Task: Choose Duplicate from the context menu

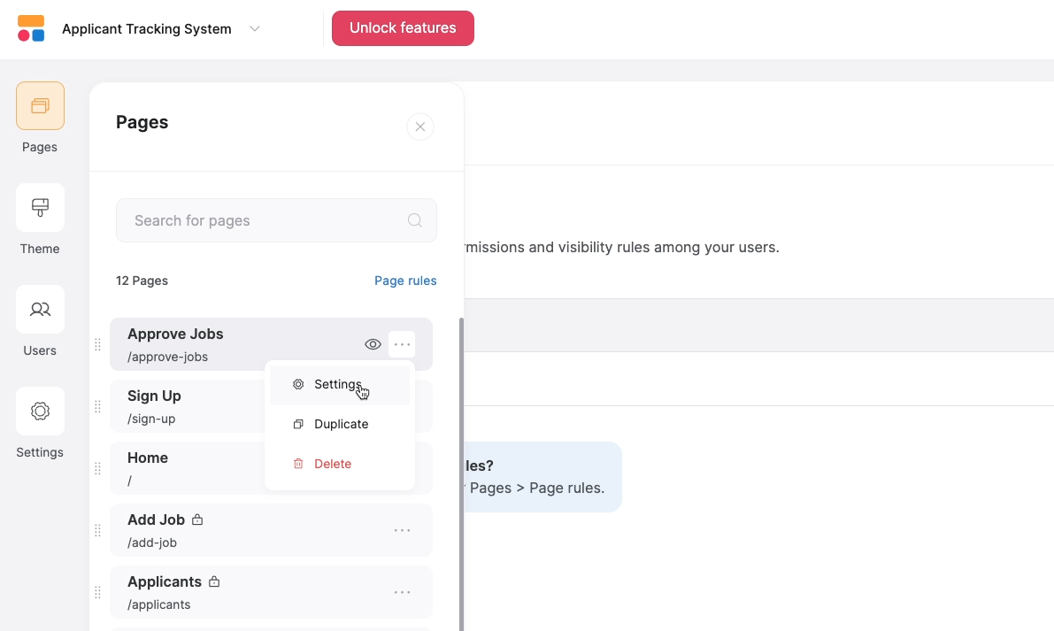Action: click(x=340, y=424)
